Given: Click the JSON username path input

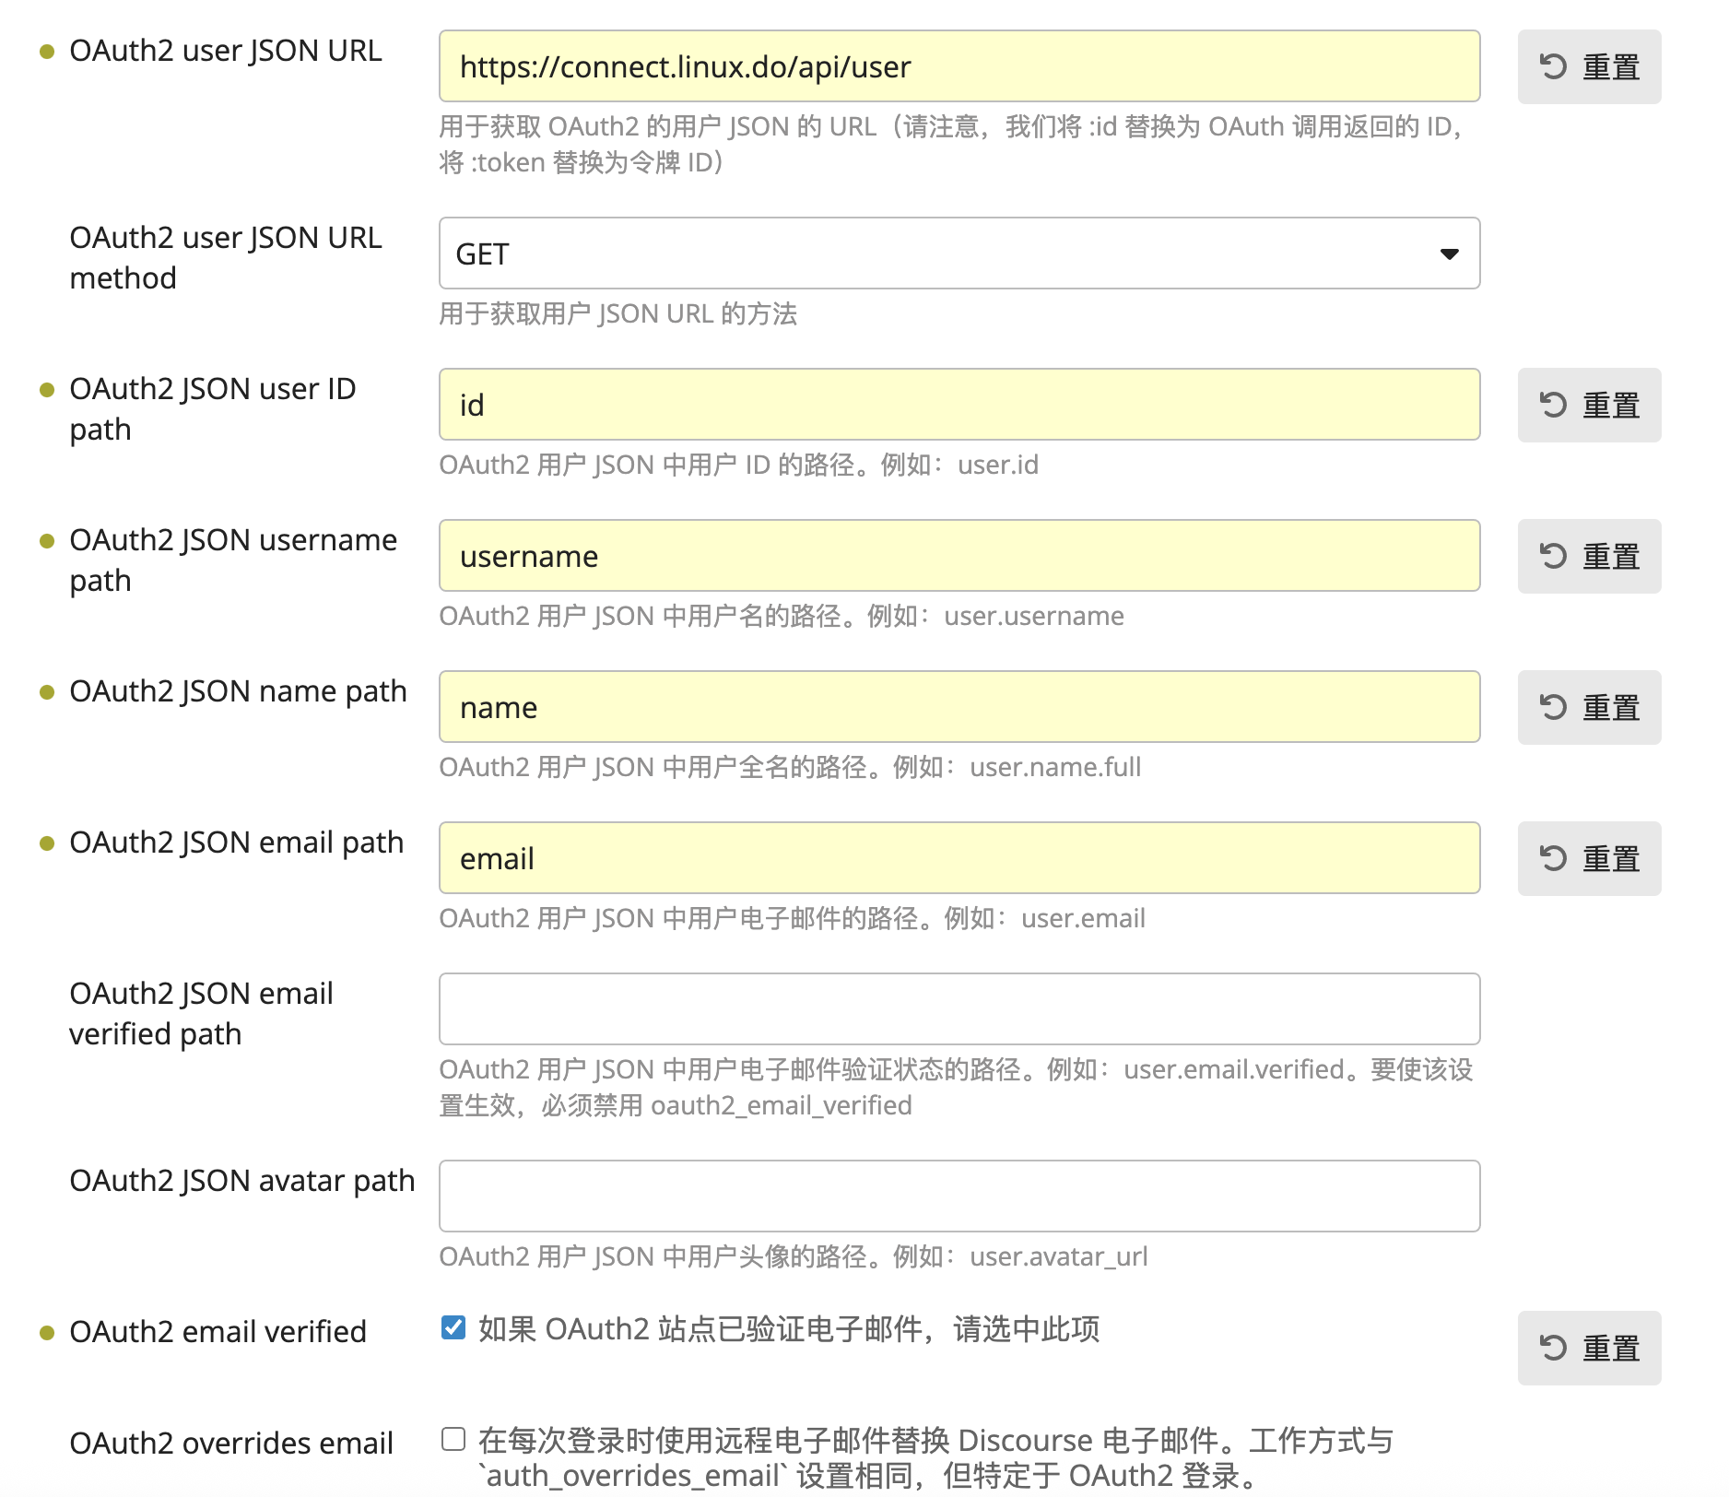Looking at the screenshot, I should [959, 556].
